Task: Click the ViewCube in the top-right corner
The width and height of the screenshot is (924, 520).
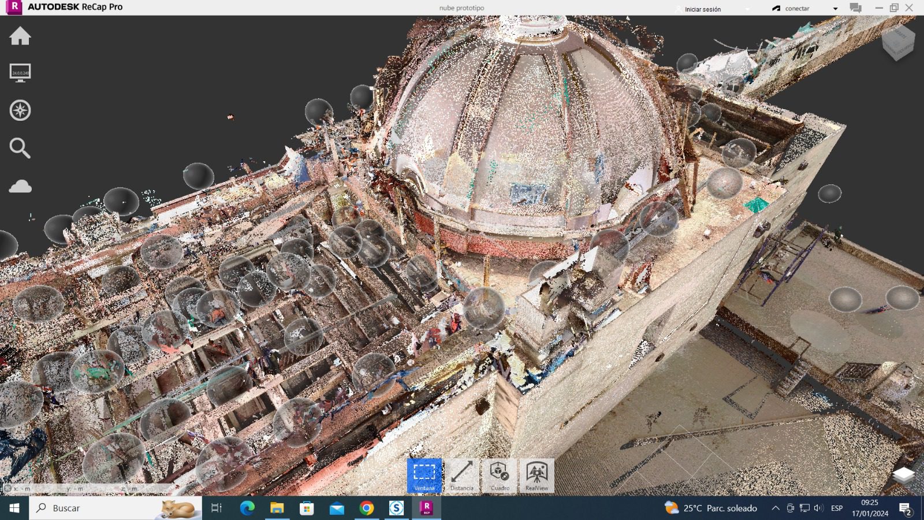Action: click(x=898, y=42)
